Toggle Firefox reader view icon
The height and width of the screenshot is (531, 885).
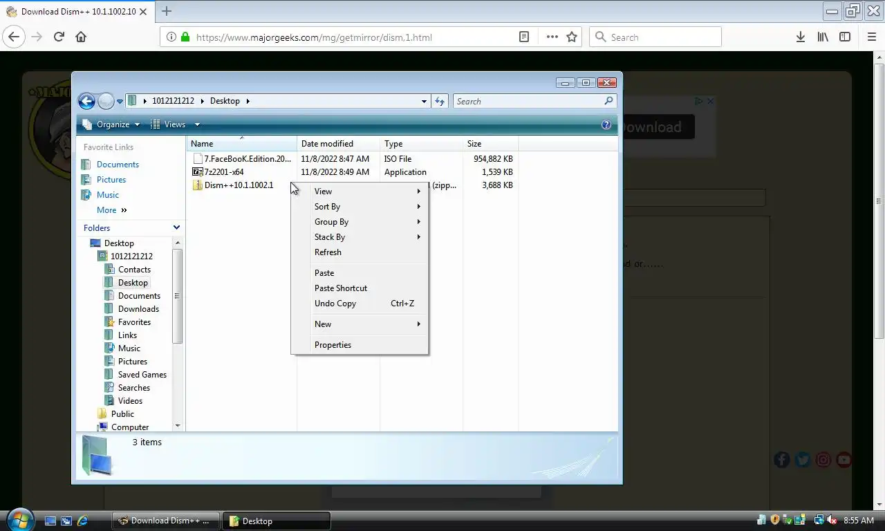click(524, 37)
